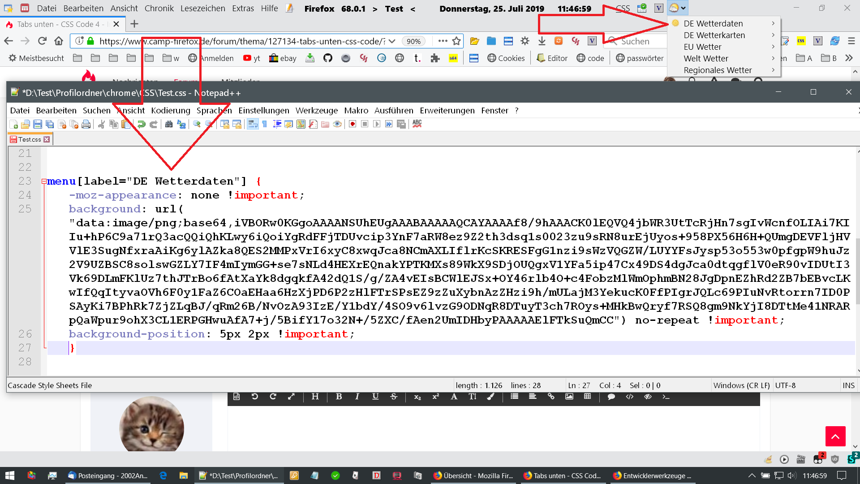Viewport: 860px width, 484px height.
Task: Collapse the code fold at line 23
Action: [x=44, y=181]
